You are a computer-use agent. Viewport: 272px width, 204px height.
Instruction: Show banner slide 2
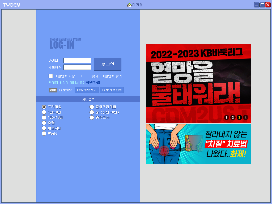233,117
